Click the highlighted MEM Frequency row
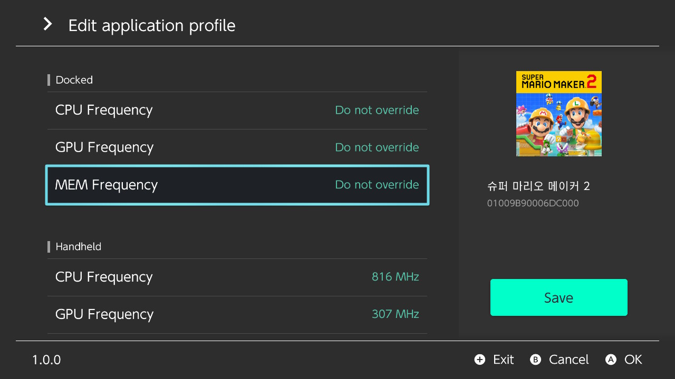Viewport: 675px width, 379px height. click(237, 185)
